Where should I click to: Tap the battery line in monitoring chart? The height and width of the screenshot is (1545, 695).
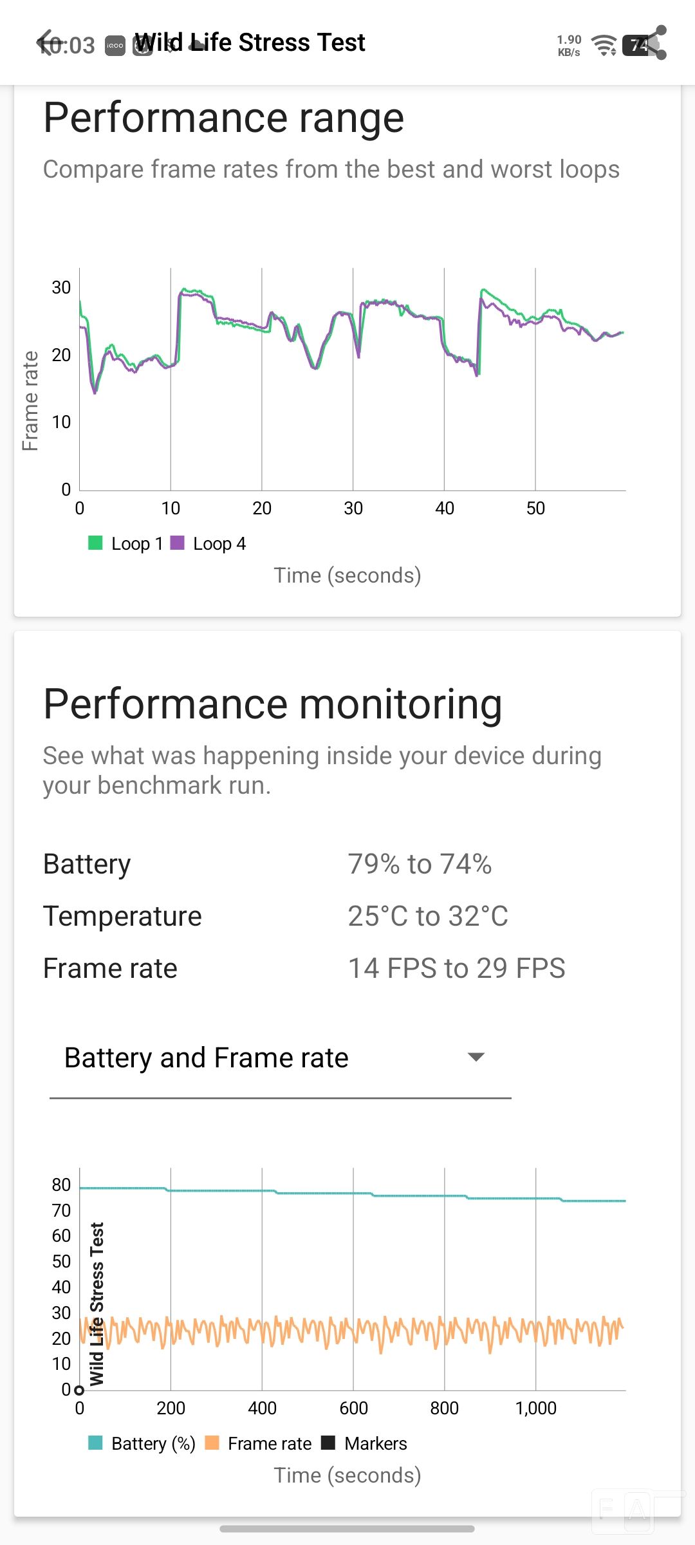[x=352, y=1194]
